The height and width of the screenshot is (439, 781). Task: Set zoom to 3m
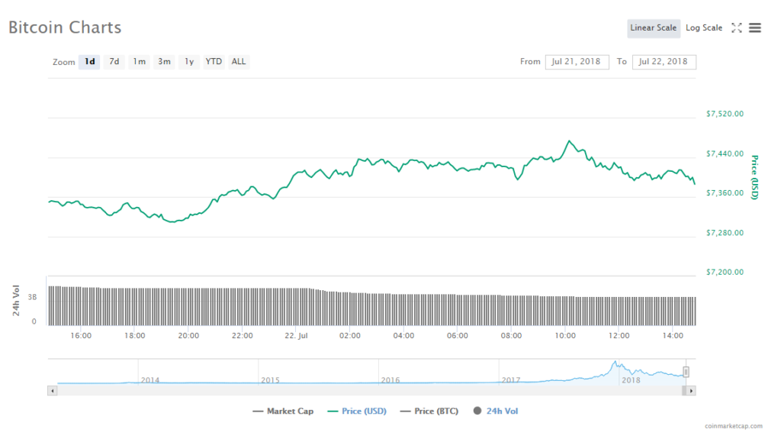pos(164,62)
